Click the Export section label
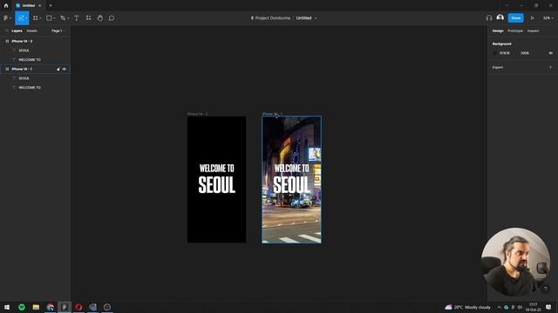The image size is (558, 313). 498,67
